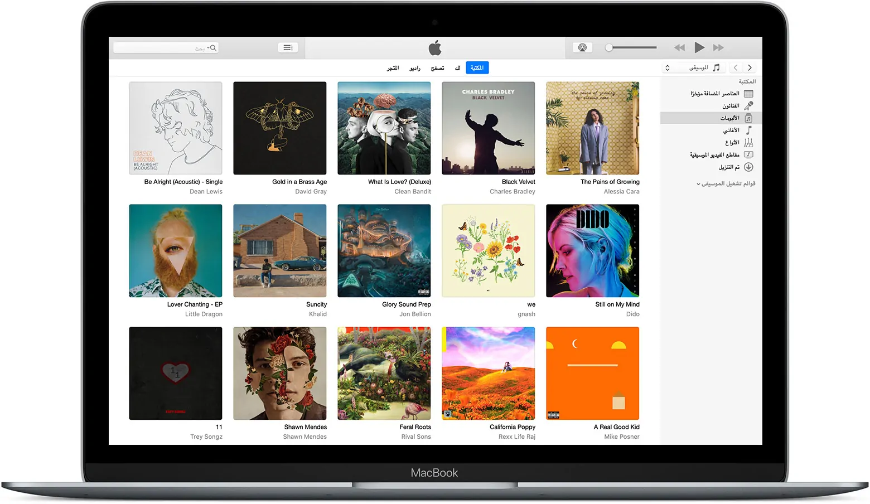Open the Gold in a Brass Age album cover
870x504 pixels.
280,128
